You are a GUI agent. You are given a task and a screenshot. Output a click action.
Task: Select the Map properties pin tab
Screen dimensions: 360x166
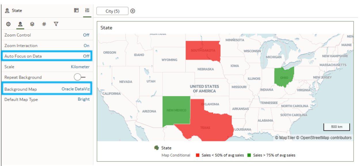click(20, 24)
